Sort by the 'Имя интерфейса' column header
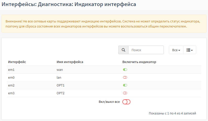Screen dimensions: 208x121 [x=70, y=62]
